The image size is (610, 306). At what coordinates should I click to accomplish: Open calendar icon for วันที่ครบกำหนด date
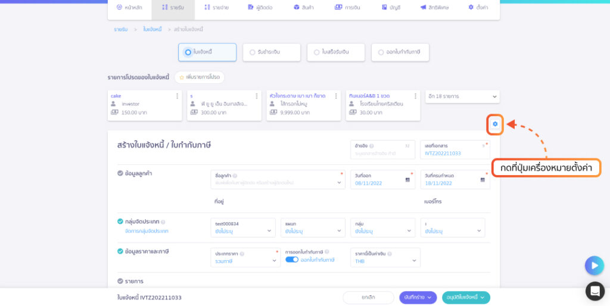483,180
